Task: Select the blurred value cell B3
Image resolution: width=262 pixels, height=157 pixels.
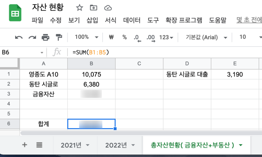Action: 91,94
